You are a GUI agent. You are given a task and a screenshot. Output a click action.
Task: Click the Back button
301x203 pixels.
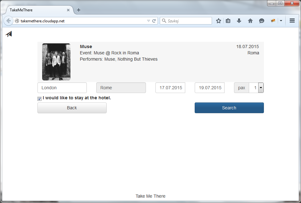[x=72, y=108]
